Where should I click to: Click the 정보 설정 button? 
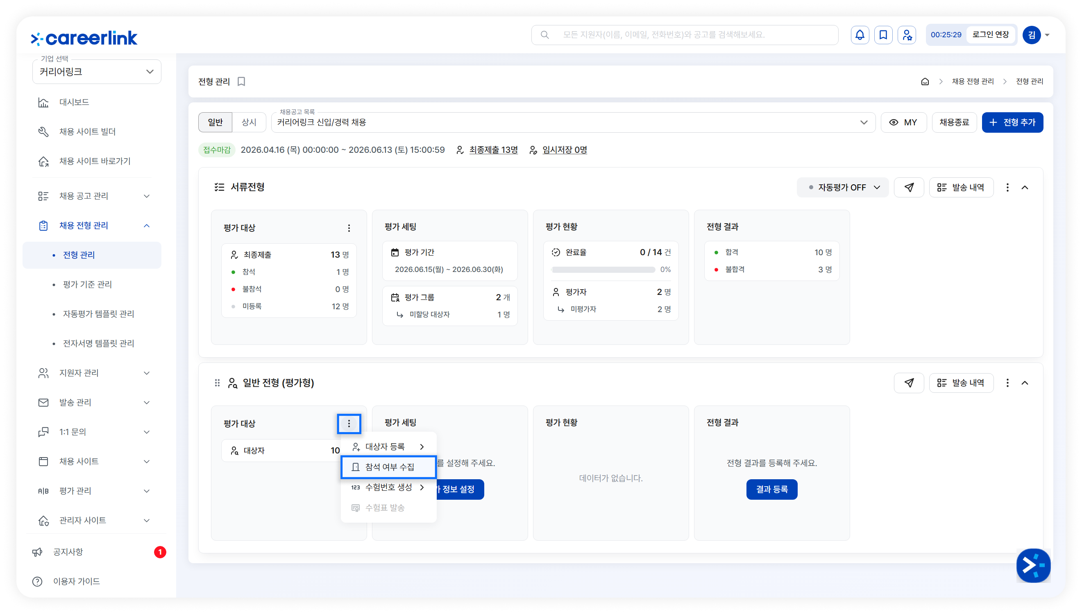(x=460, y=489)
